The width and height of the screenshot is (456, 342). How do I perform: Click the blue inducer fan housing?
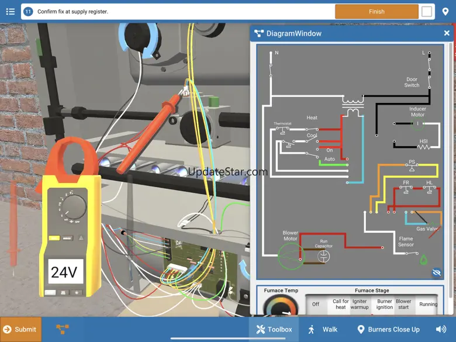tap(139, 39)
